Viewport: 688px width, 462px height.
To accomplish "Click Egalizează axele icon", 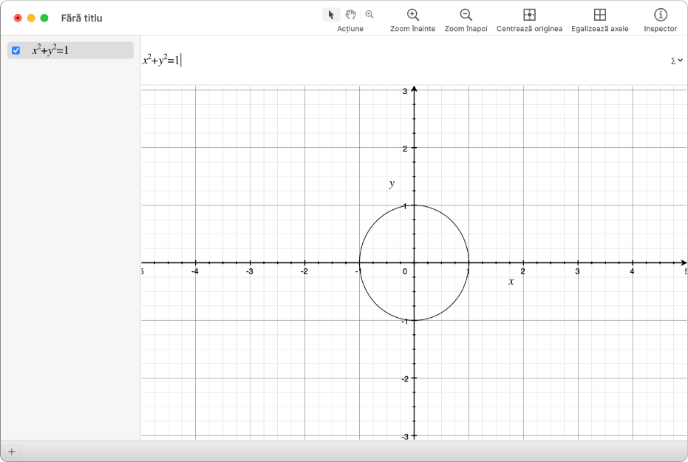I will click(600, 15).
